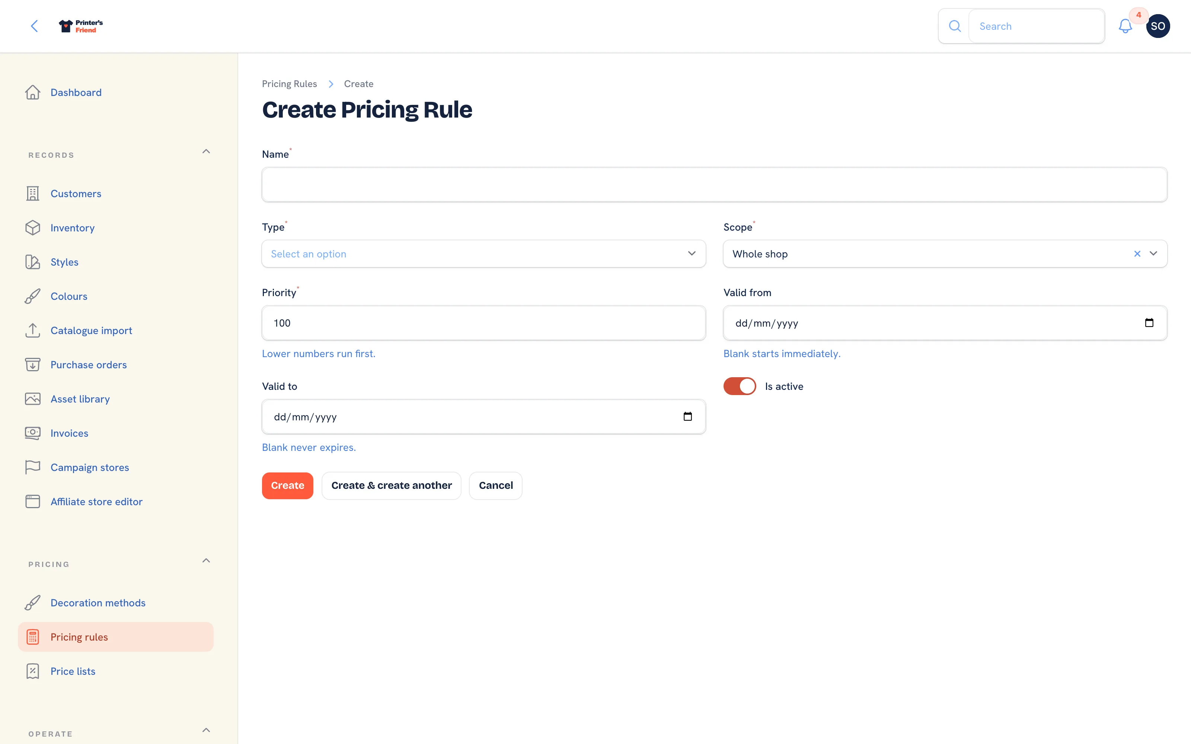The height and width of the screenshot is (744, 1191).
Task: Open the Printer's Friend logo home link
Action: pos(81,26)
